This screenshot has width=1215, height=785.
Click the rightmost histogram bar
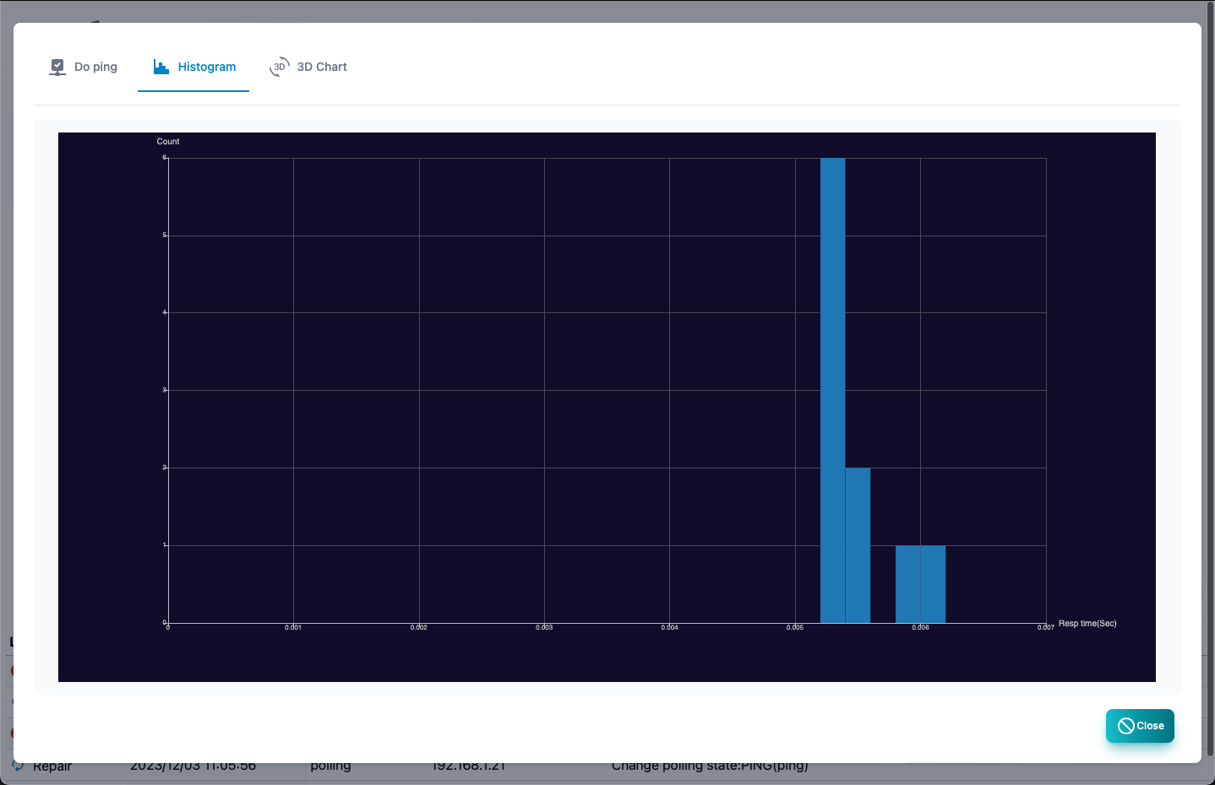[933, 584]
